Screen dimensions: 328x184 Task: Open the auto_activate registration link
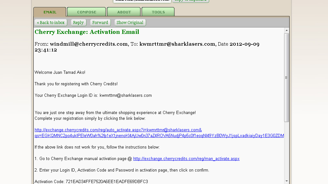tap(159, 133)
